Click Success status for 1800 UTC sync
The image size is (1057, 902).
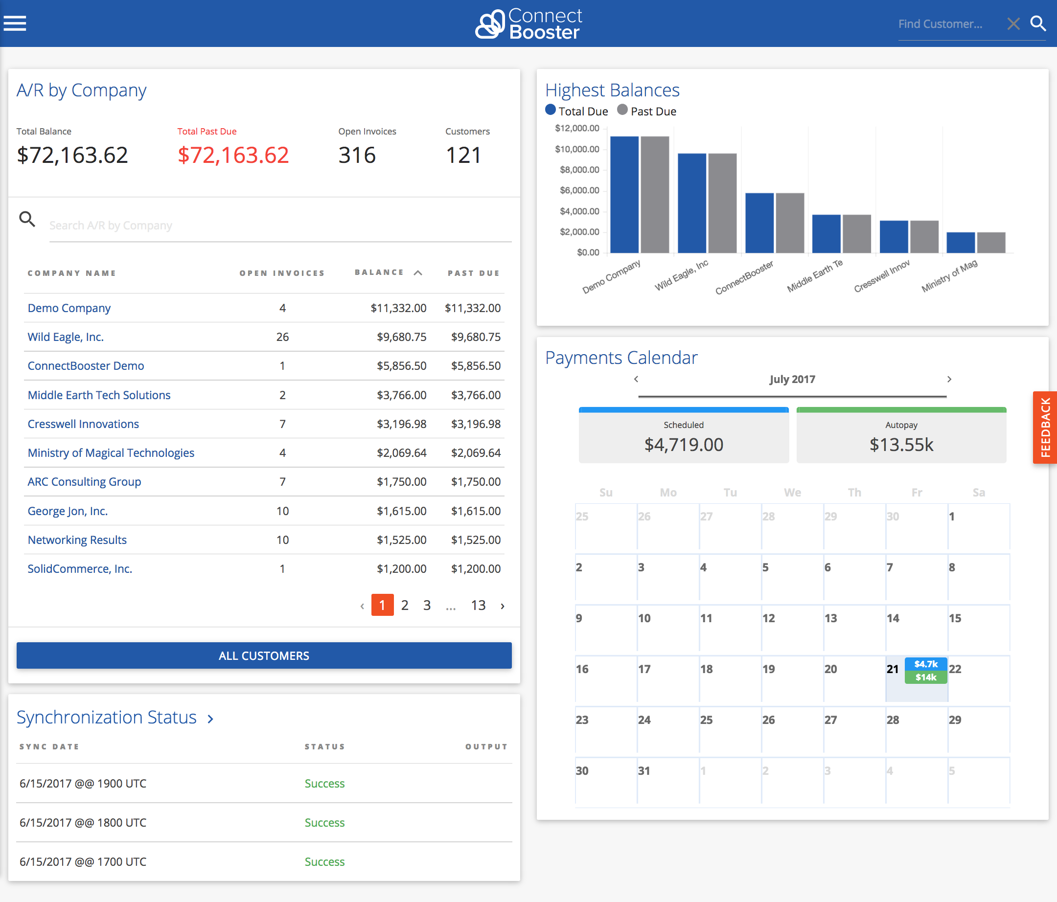(324, 823)
